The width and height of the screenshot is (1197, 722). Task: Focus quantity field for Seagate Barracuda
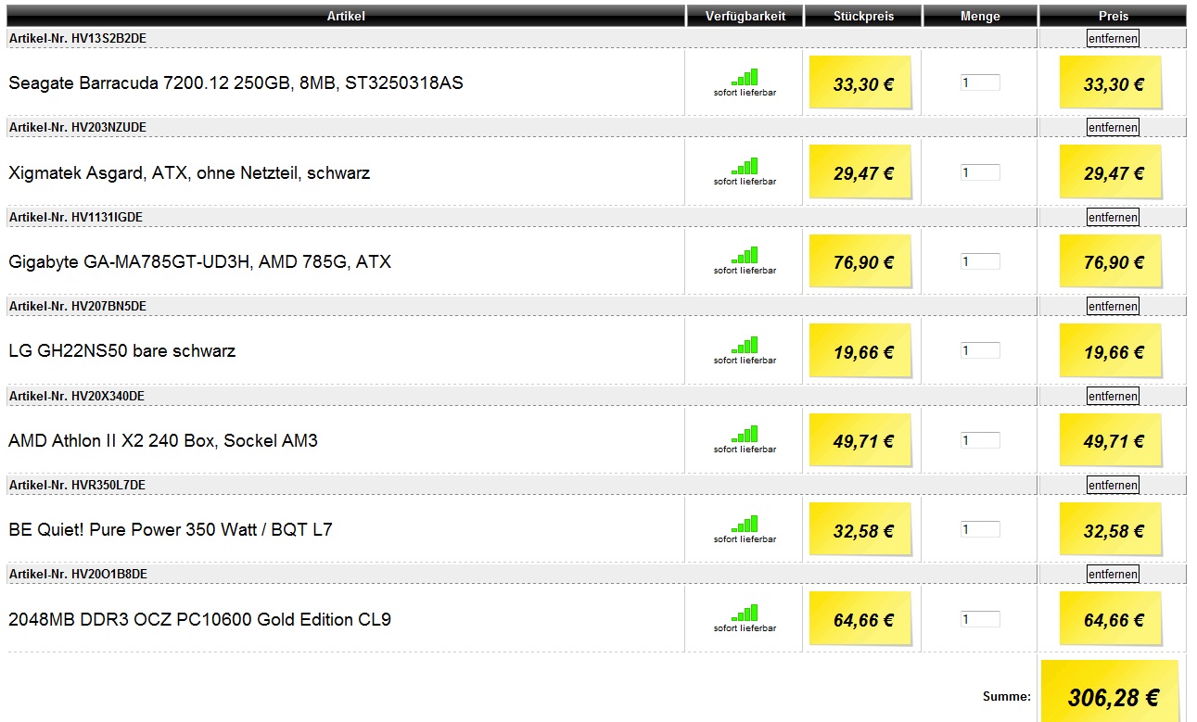(980, 82)
